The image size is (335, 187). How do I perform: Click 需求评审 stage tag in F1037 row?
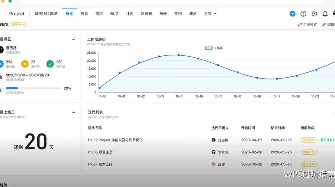click(309, 164)
